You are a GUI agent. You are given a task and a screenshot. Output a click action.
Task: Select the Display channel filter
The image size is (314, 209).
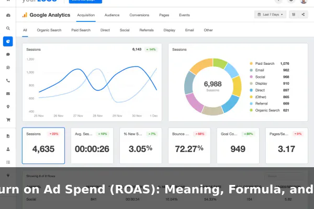pyautogui.click(x=169, y=30)
